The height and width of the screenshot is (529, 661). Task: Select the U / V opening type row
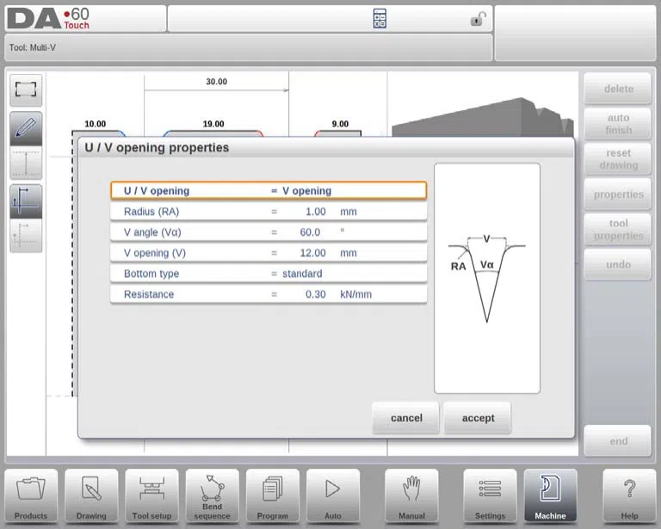click(269, 191)
